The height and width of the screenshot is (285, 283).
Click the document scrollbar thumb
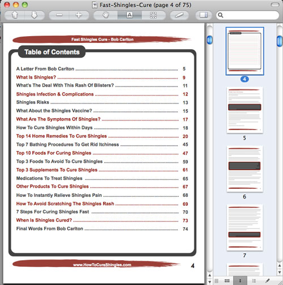pyautogui.click(x=209, y=40)
